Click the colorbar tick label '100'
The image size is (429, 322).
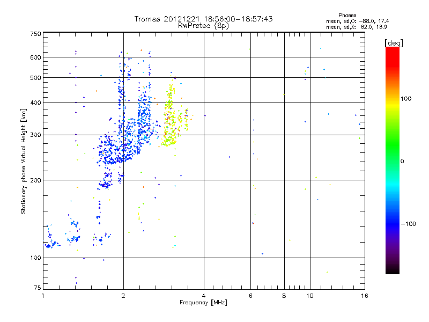click(x=406, y=99)
